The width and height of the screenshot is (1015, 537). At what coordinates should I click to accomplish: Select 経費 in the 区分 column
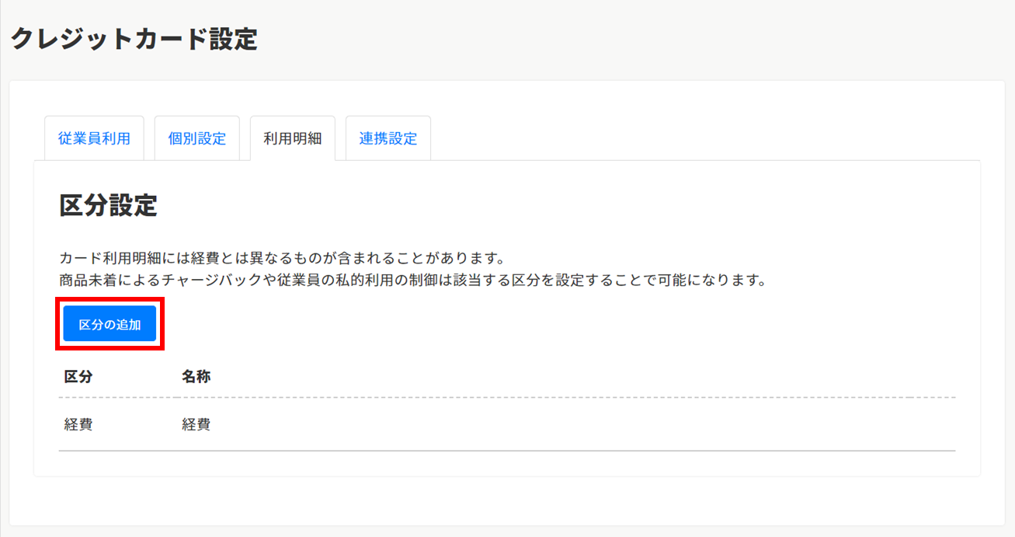click(78, 425)
